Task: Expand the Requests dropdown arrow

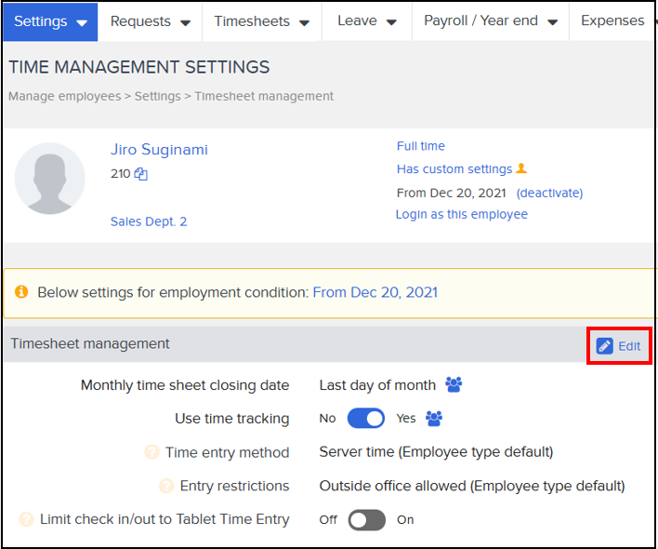Action: pyautogui.click(x=186, y=22)
